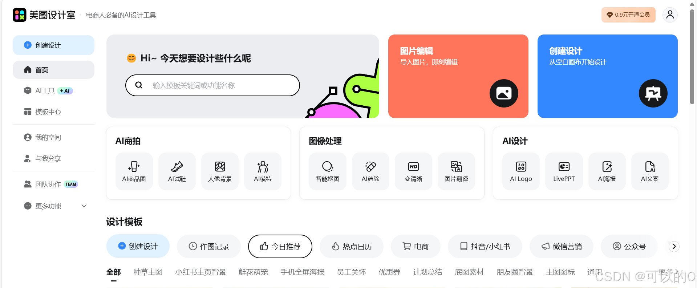
Task: Click the template keyword search field
Action: pos(212,85)
